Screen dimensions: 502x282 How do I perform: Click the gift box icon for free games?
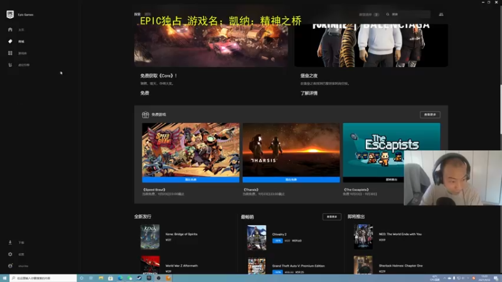point(146,115)
